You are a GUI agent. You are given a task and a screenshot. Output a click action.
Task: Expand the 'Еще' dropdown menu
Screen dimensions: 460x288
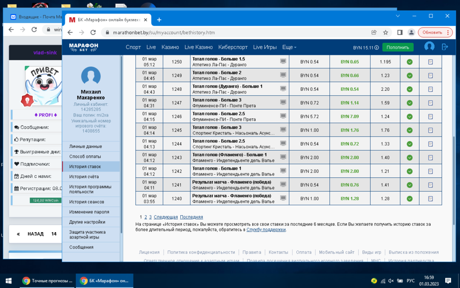tap(289, 47)
